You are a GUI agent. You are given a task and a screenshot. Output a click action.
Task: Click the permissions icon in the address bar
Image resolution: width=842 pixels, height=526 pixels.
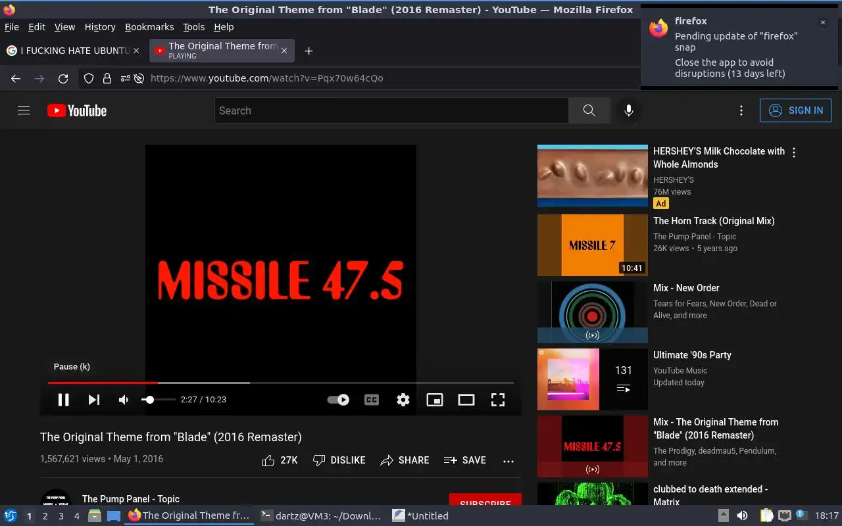125,78
